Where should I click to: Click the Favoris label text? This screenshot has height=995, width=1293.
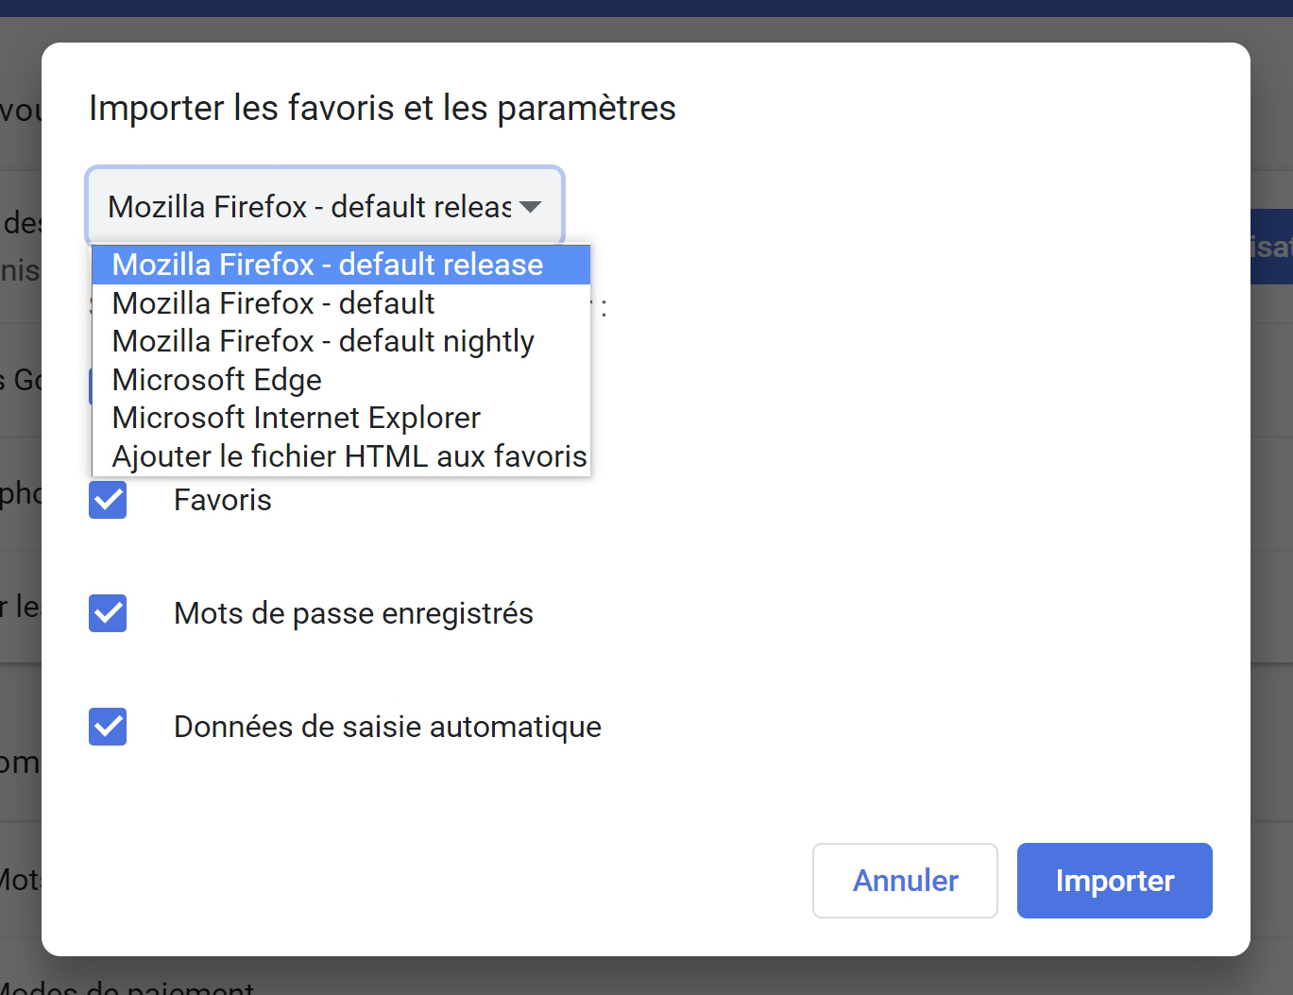click(223, 500)
